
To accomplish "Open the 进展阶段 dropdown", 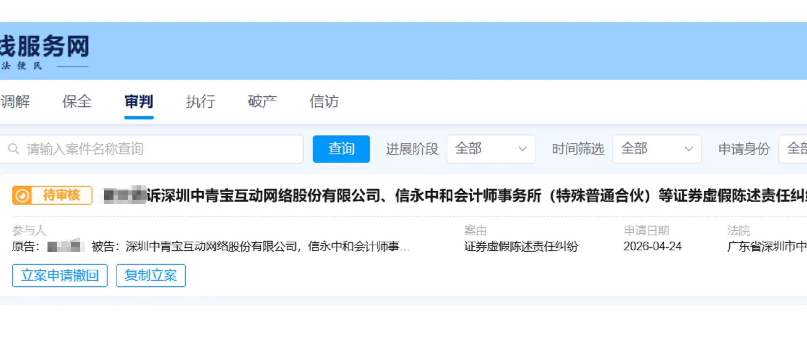I will [x=491, y=149].
